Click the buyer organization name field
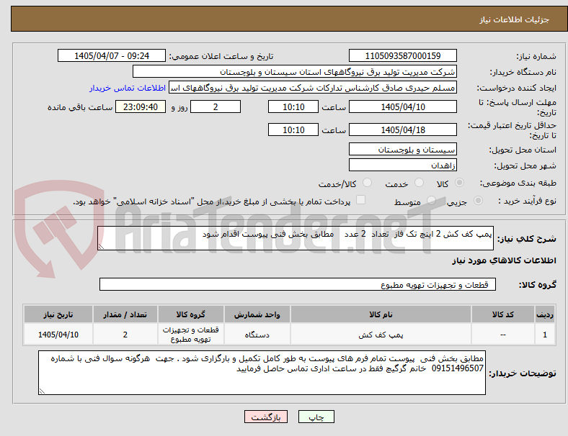 click(295, 71)
